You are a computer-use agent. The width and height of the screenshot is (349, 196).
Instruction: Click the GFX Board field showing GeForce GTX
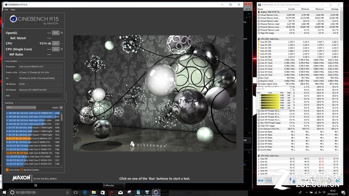[x=40, y=90]
